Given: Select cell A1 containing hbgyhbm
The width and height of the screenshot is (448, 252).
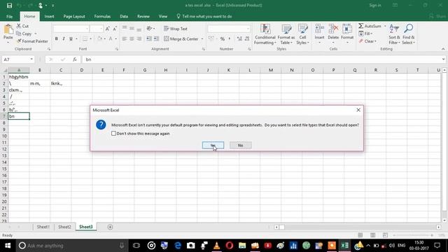Looking at the screenshot, I should point(19,77).
